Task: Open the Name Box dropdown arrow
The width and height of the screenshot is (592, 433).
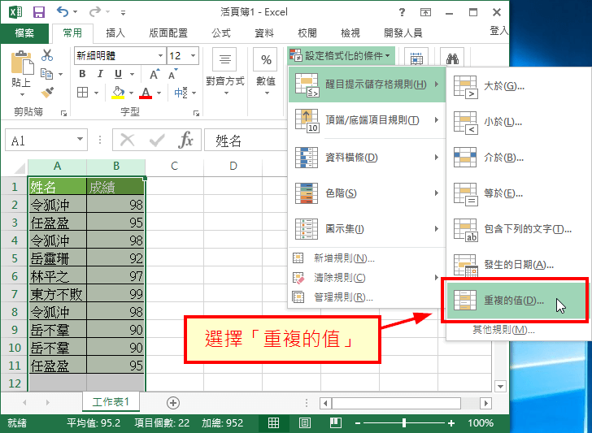Action: pyautogui.click(x=80, y=139)
